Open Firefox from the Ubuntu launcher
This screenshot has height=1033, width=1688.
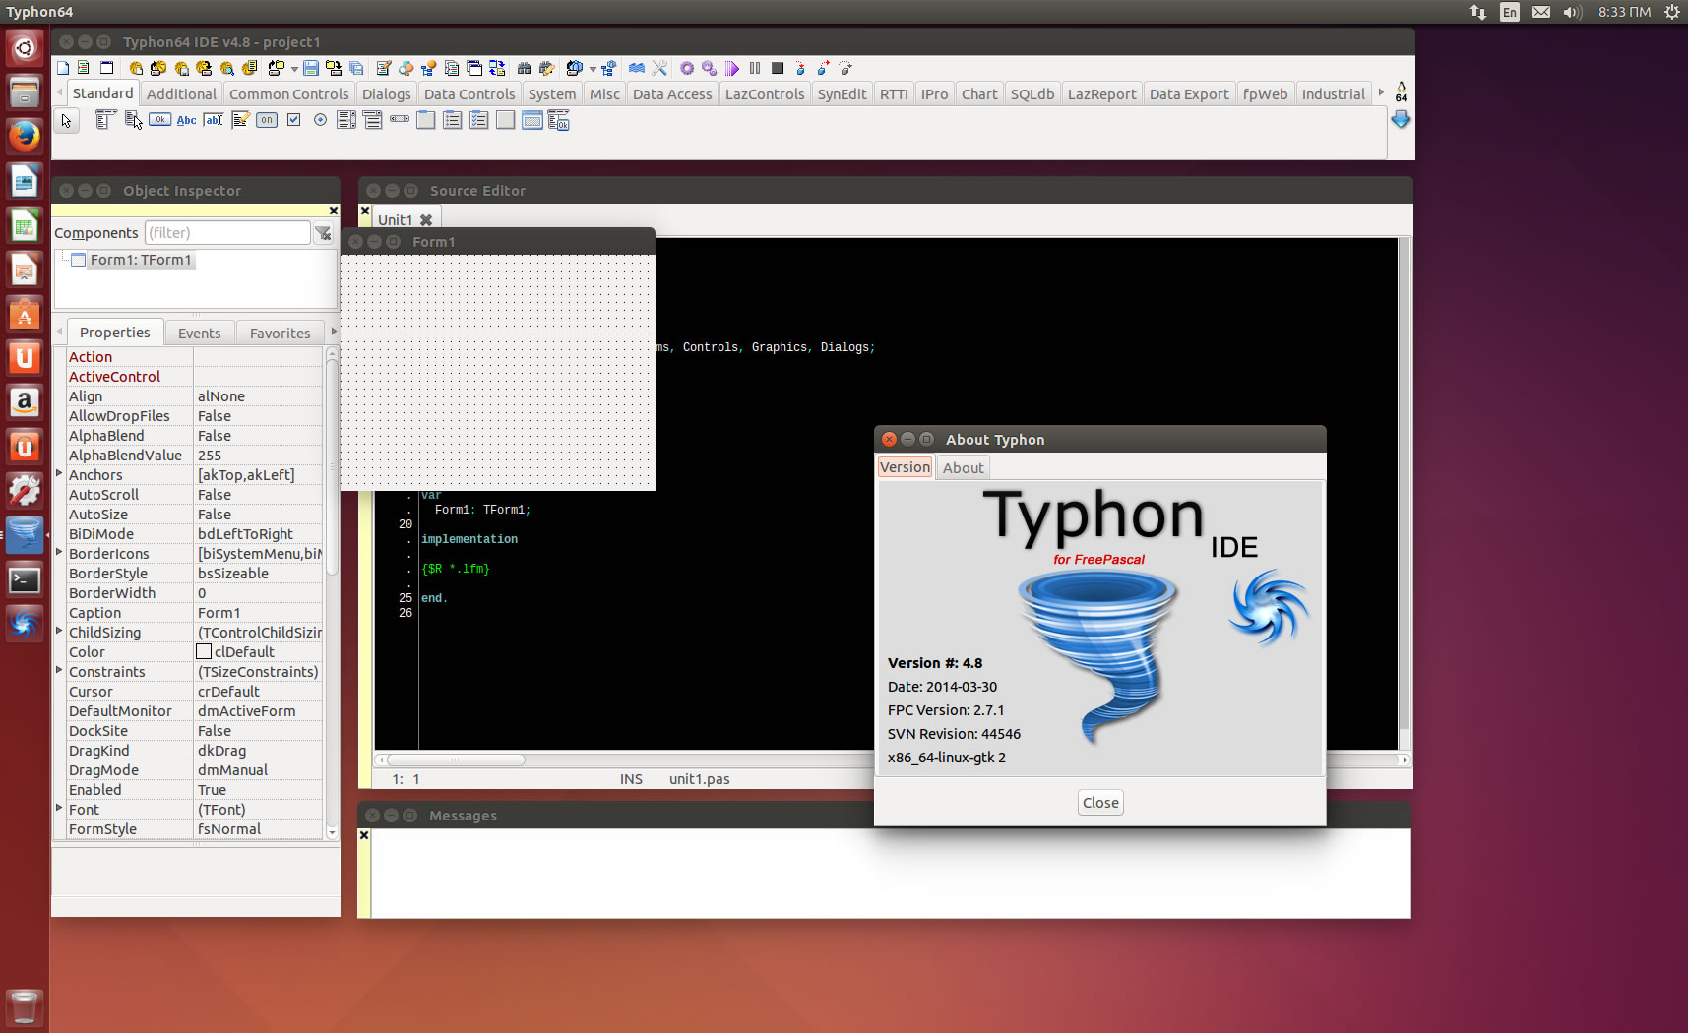pos(25,136)
